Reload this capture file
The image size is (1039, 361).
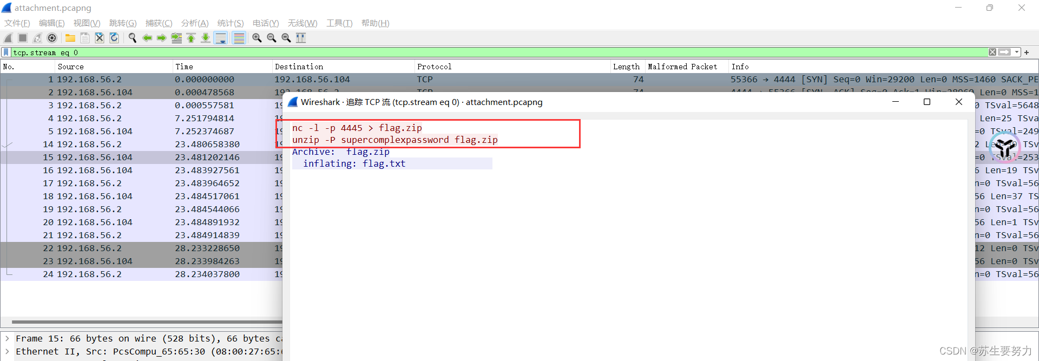114,38
